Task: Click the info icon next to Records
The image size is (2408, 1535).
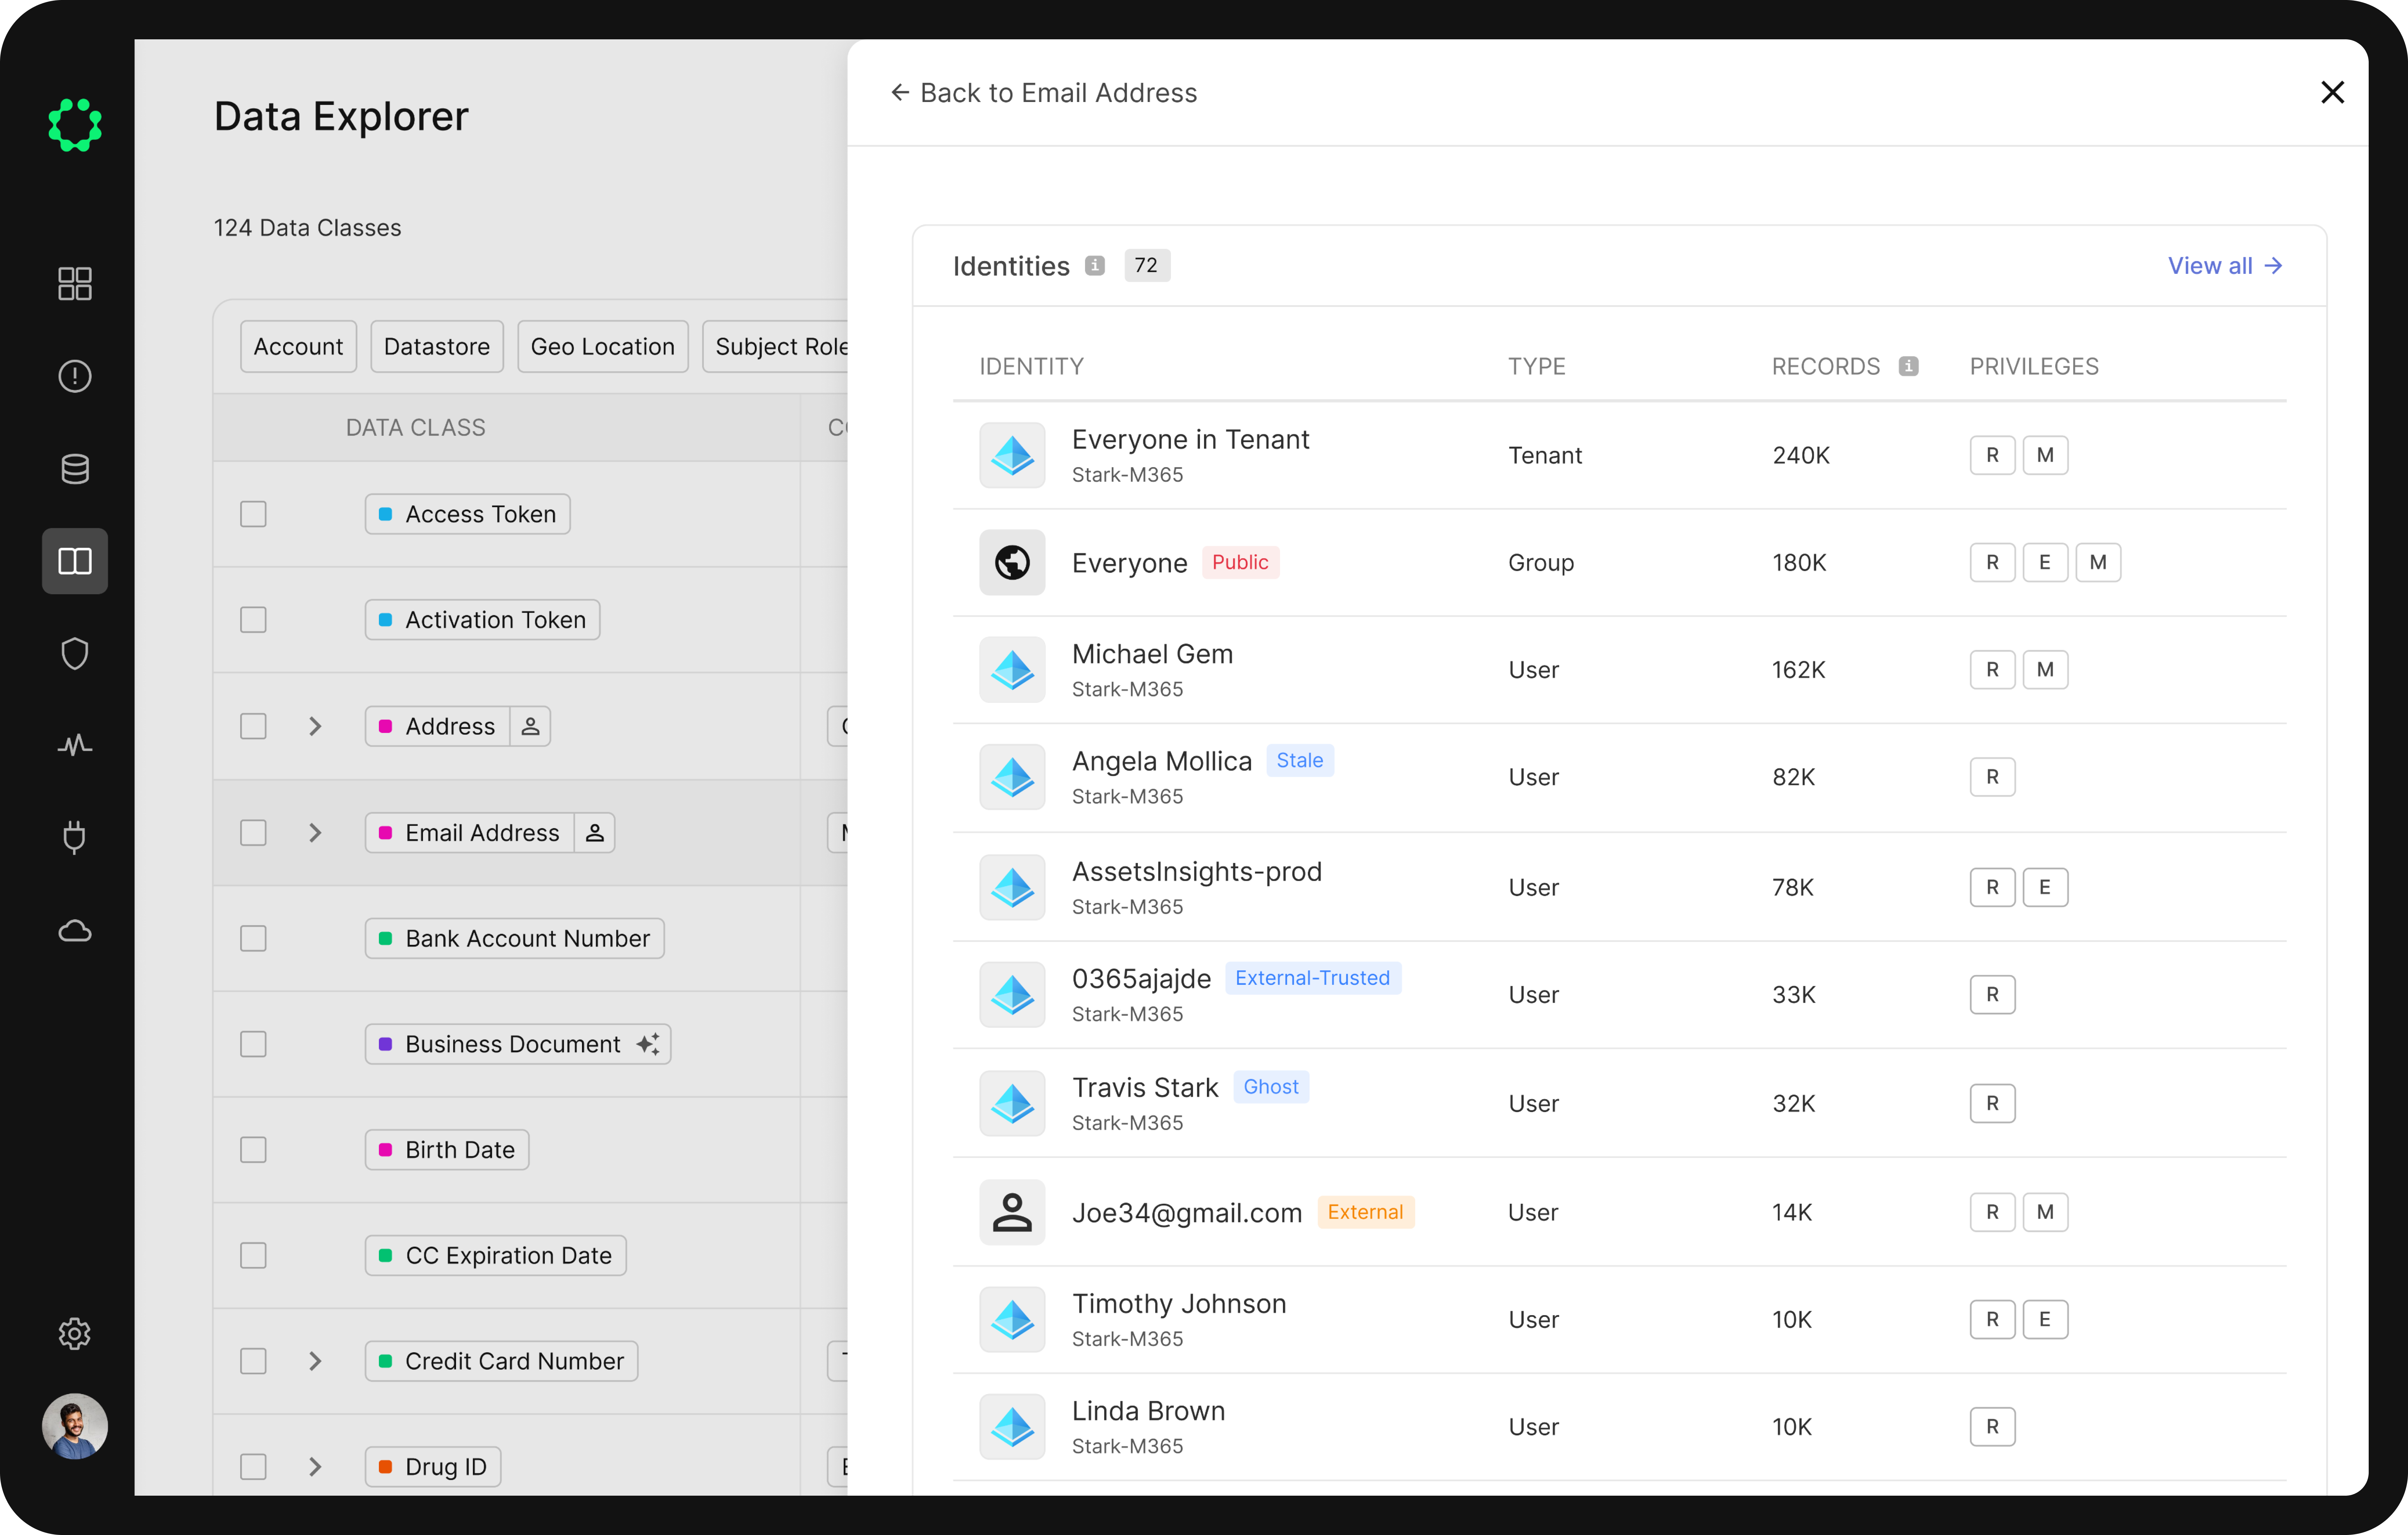Action: click(1908, 366)
